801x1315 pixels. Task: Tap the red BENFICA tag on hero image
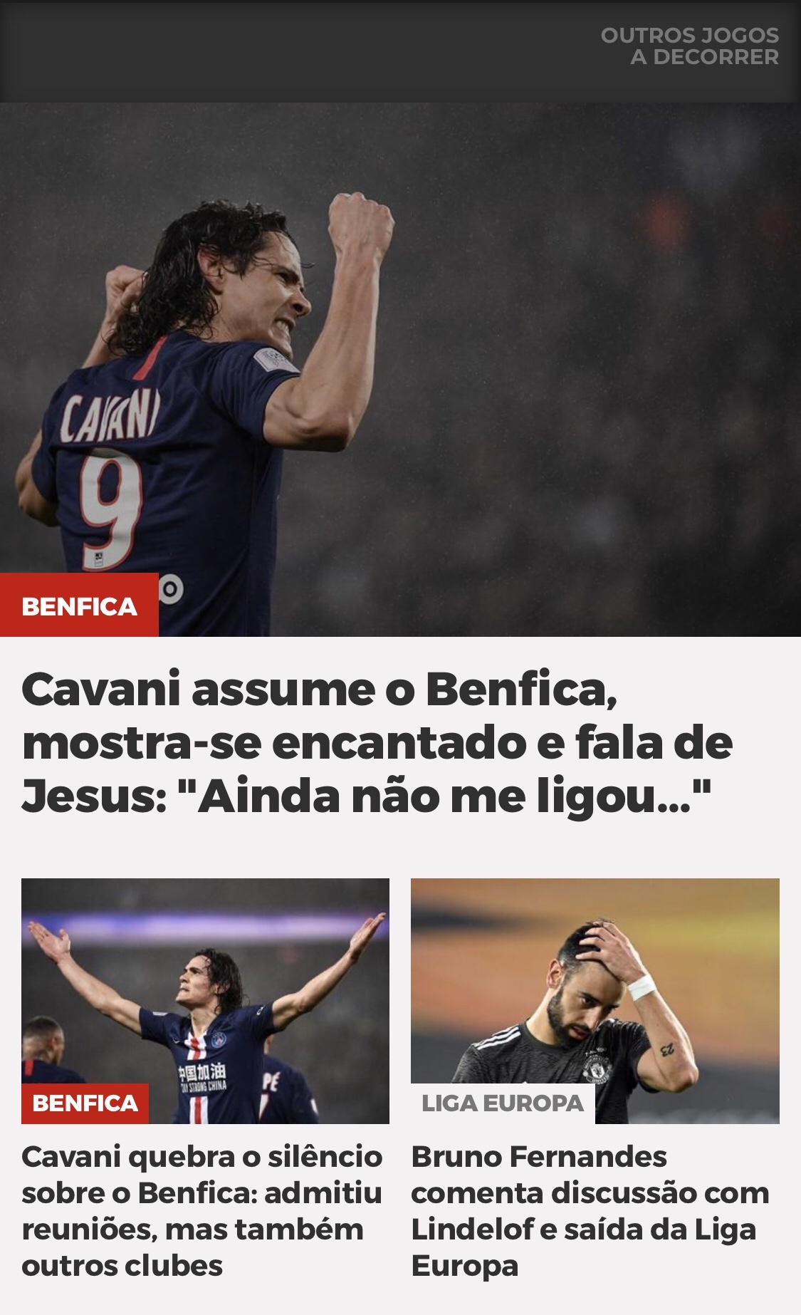[x=79, y=605]
